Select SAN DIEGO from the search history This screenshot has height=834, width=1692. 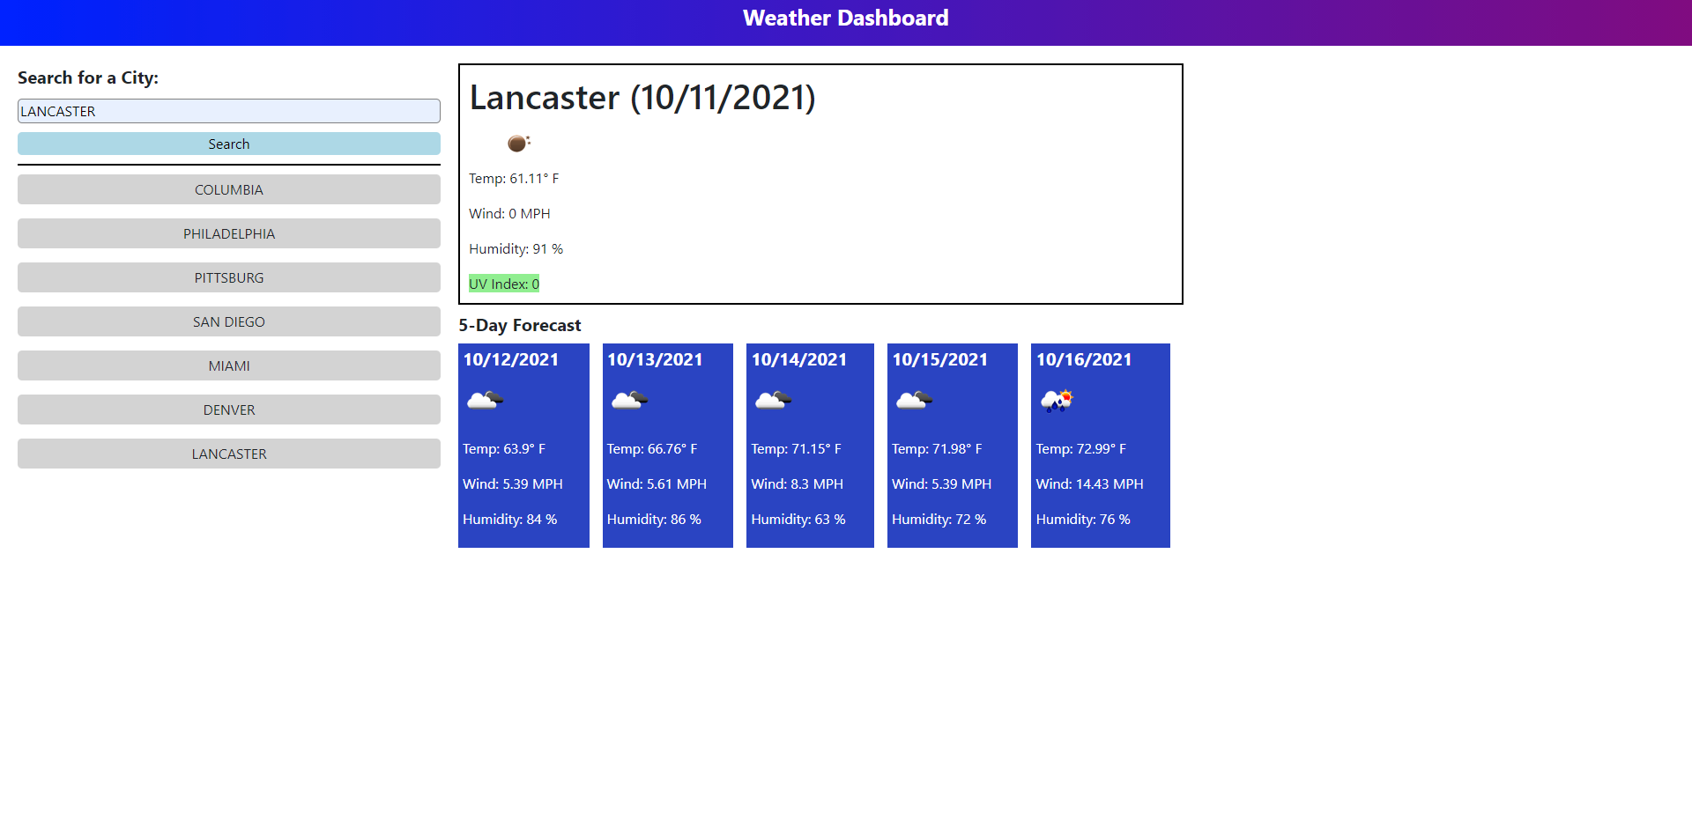[x=228, y=321]
